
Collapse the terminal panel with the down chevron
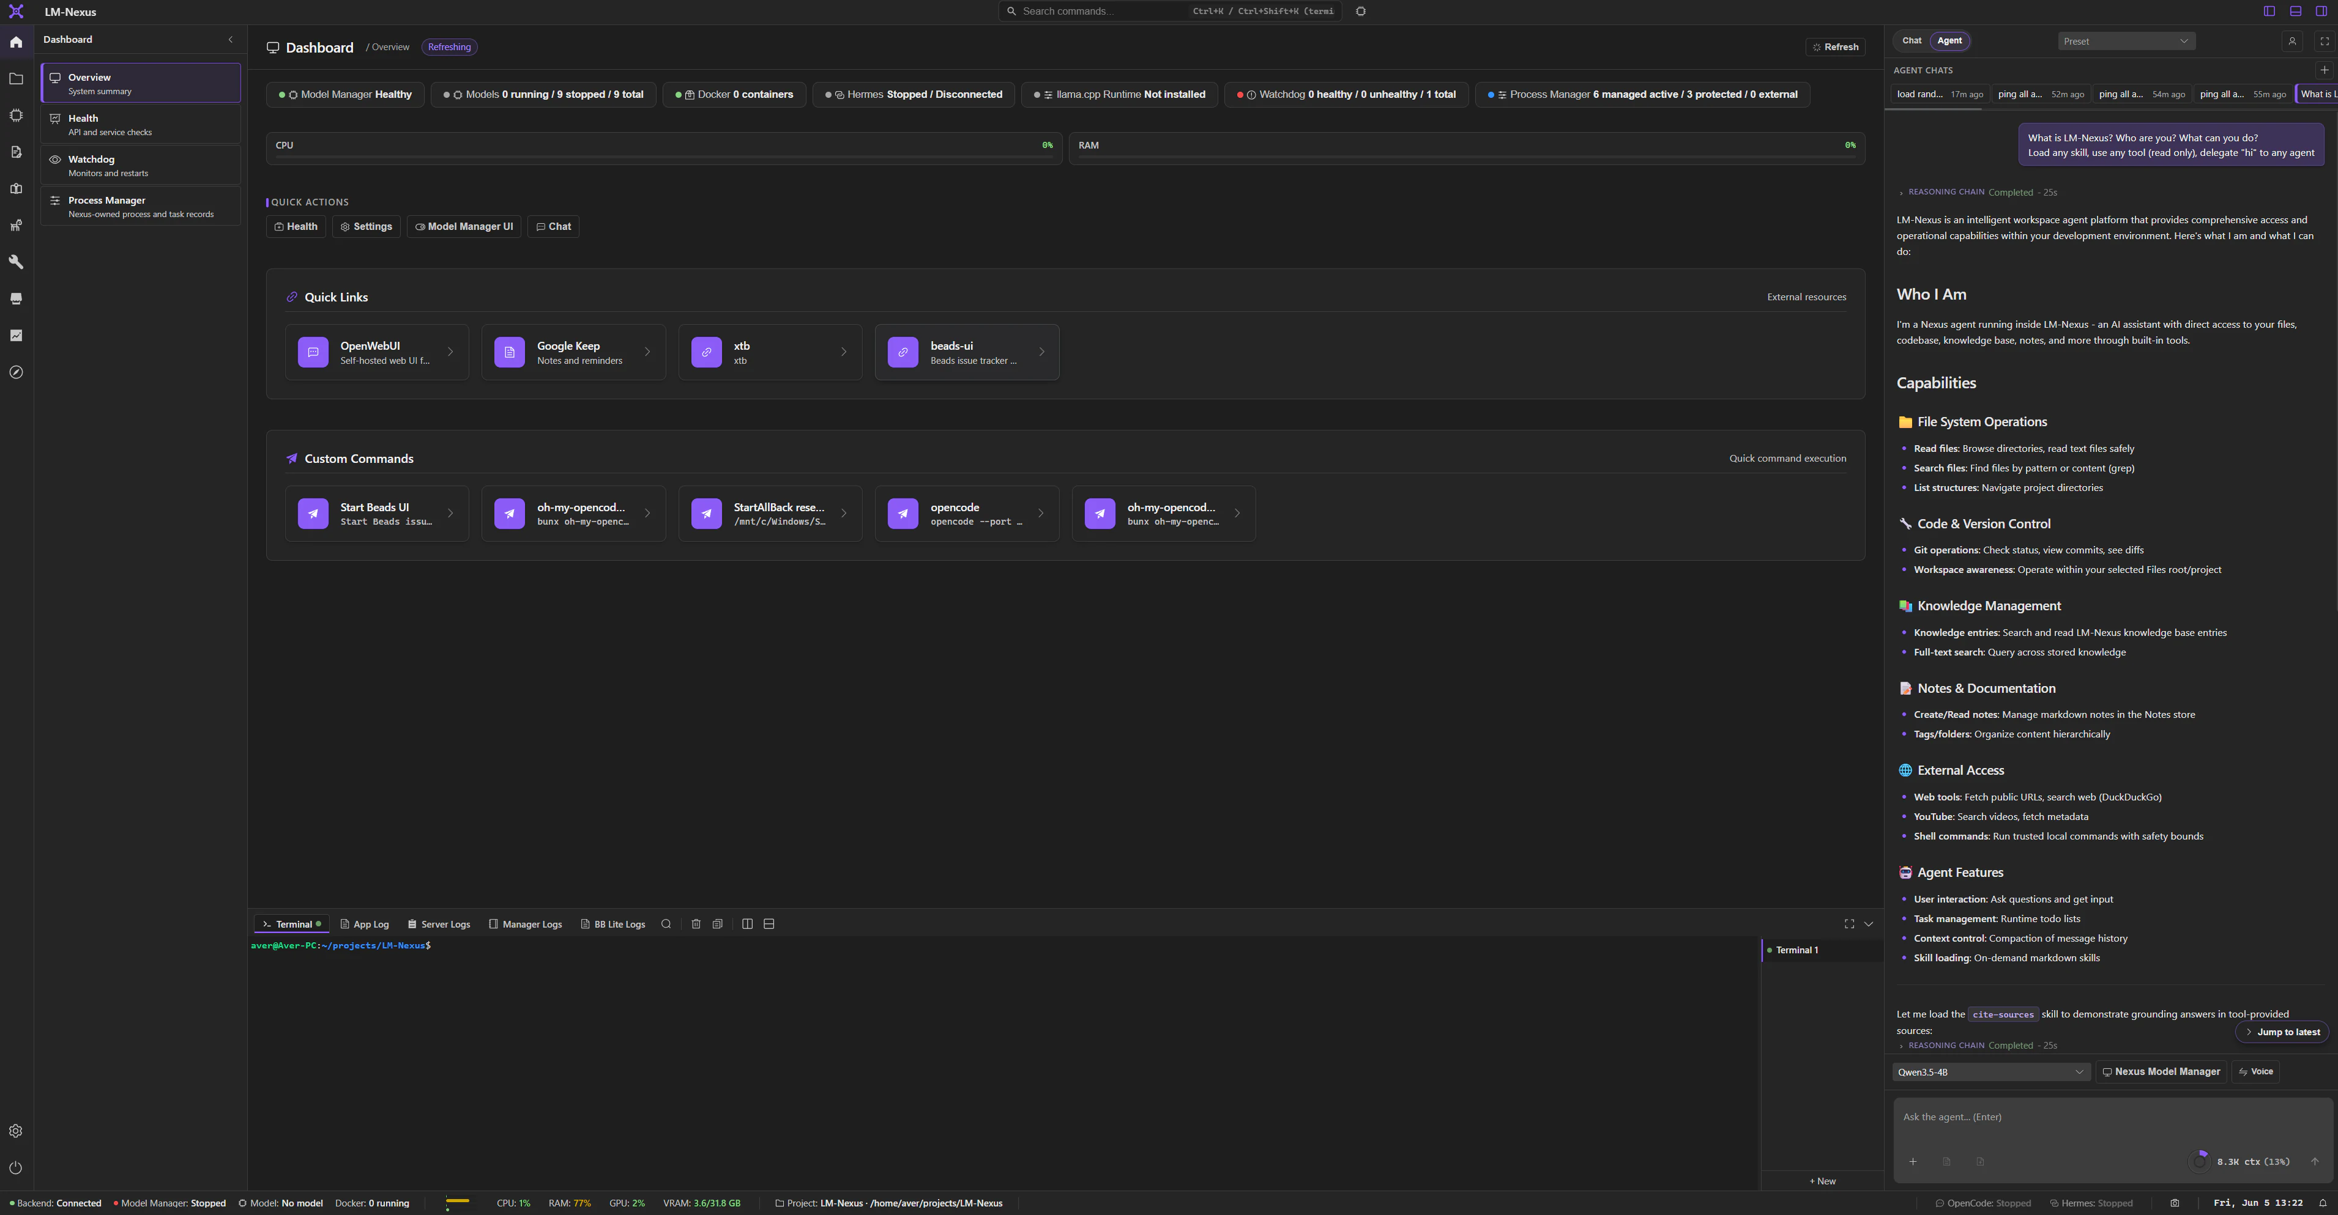click(x=1869, y=924)
